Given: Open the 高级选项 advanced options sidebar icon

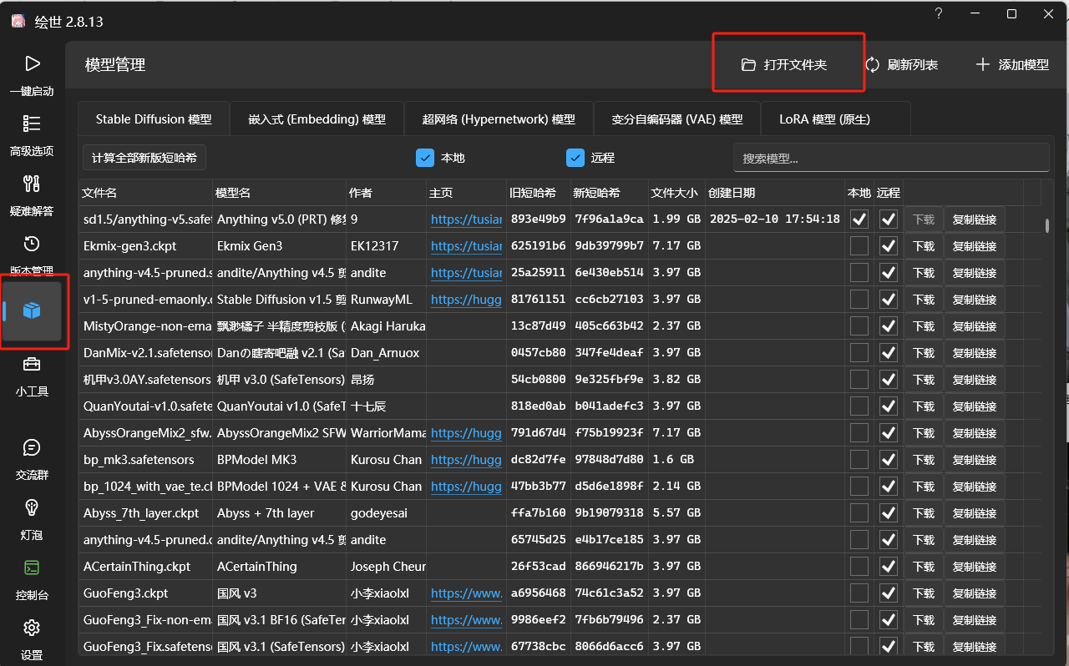Looking at the screenshot, I should pyautogui.click(x=32, y=124).
